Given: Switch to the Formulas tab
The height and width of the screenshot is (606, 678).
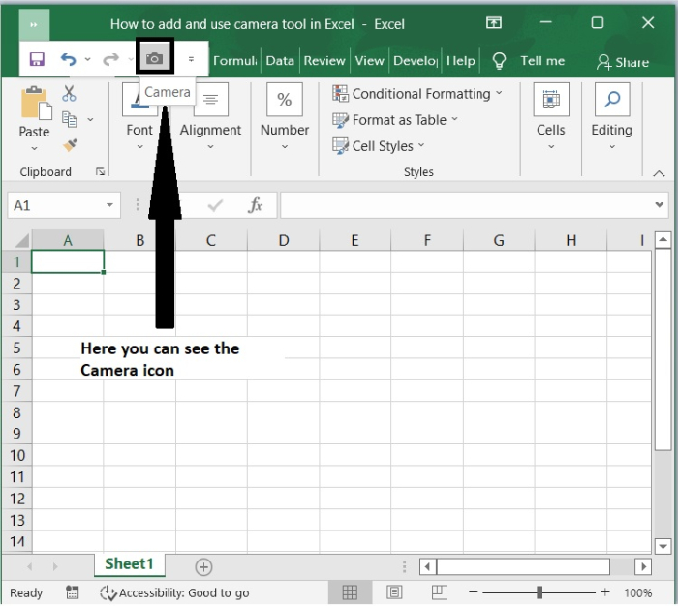Looking at the screenshot, I should 234,61.
